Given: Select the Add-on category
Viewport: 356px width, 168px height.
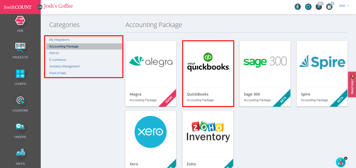Looking at the screenshot, I should pos(54,53).
